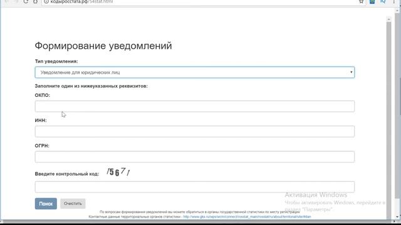
Task: Open the browser menu three-dots icon
Action: [x=394, y=1]
